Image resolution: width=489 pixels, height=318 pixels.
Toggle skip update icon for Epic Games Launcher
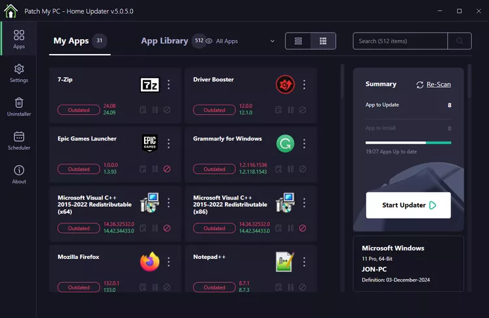tap(167, 169)
